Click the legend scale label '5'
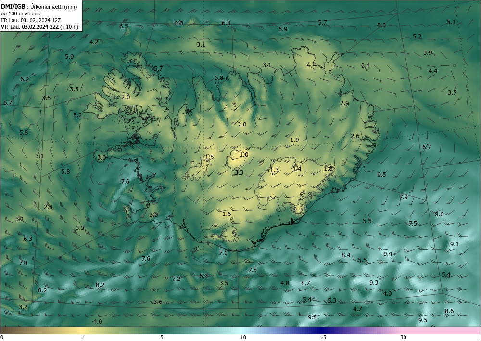Screen dimensions: 481x341 click(162, 337)
